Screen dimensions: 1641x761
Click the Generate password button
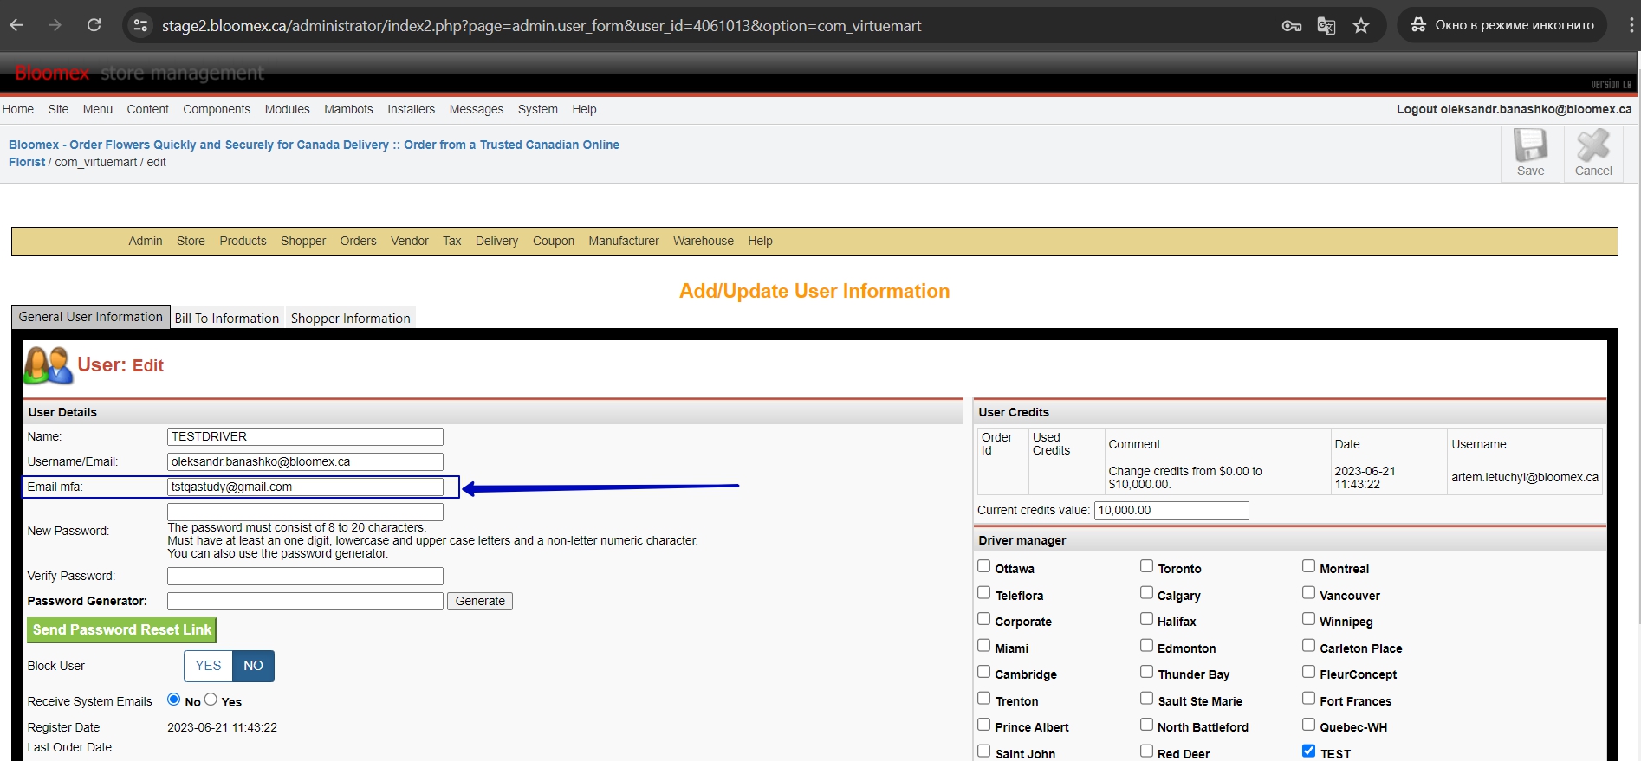click(480, 601)
